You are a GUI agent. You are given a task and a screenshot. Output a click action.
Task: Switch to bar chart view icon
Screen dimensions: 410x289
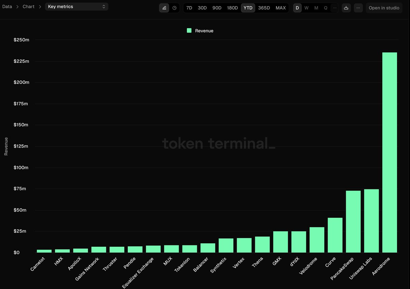click(164, 8)
